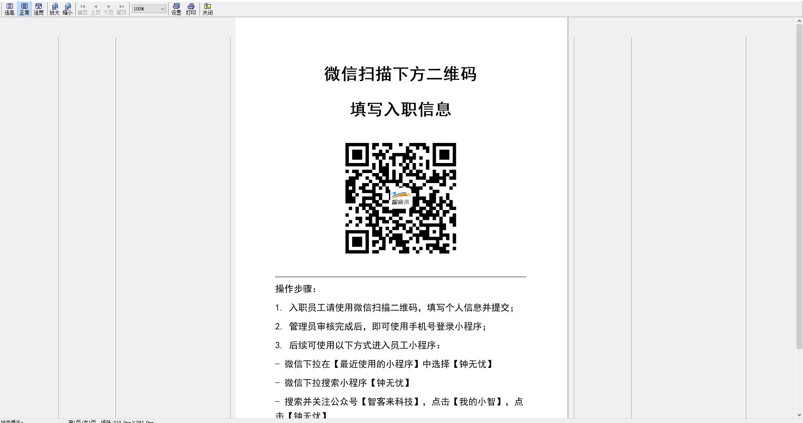Open print 设置 settings

point(176,9)
